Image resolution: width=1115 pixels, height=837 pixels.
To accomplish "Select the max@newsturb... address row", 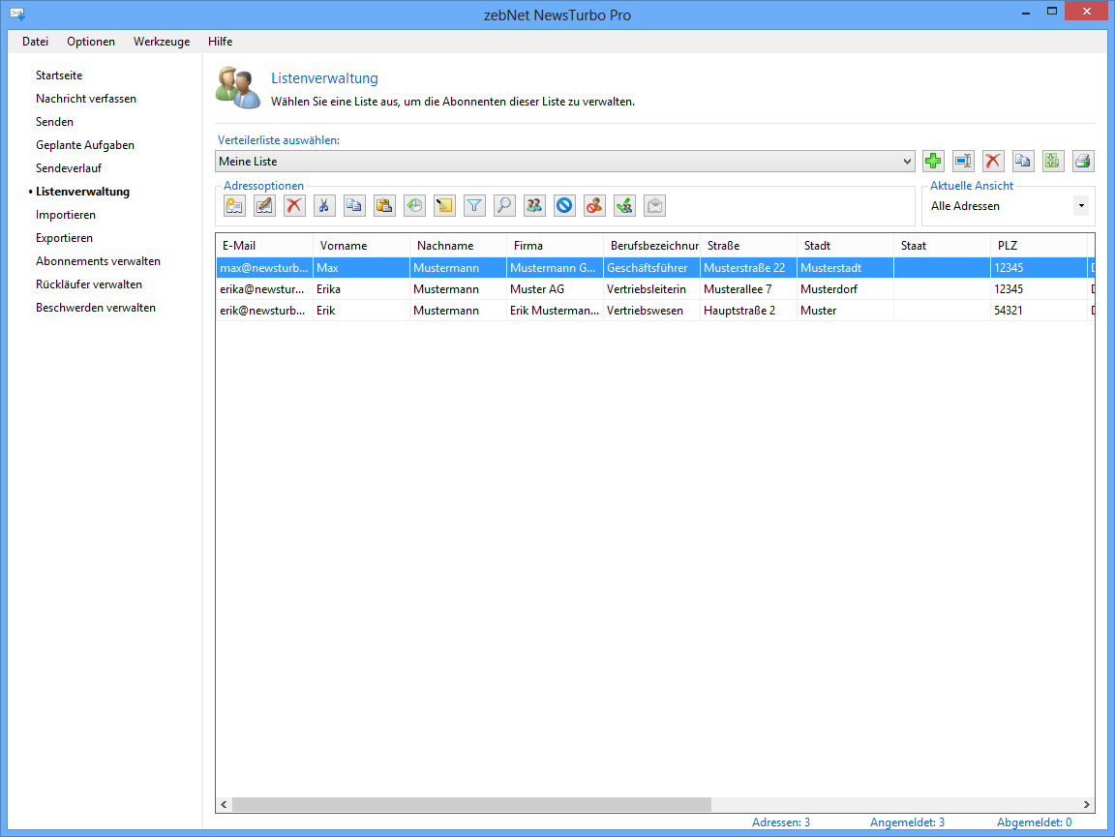I will [x=655, y=268].
